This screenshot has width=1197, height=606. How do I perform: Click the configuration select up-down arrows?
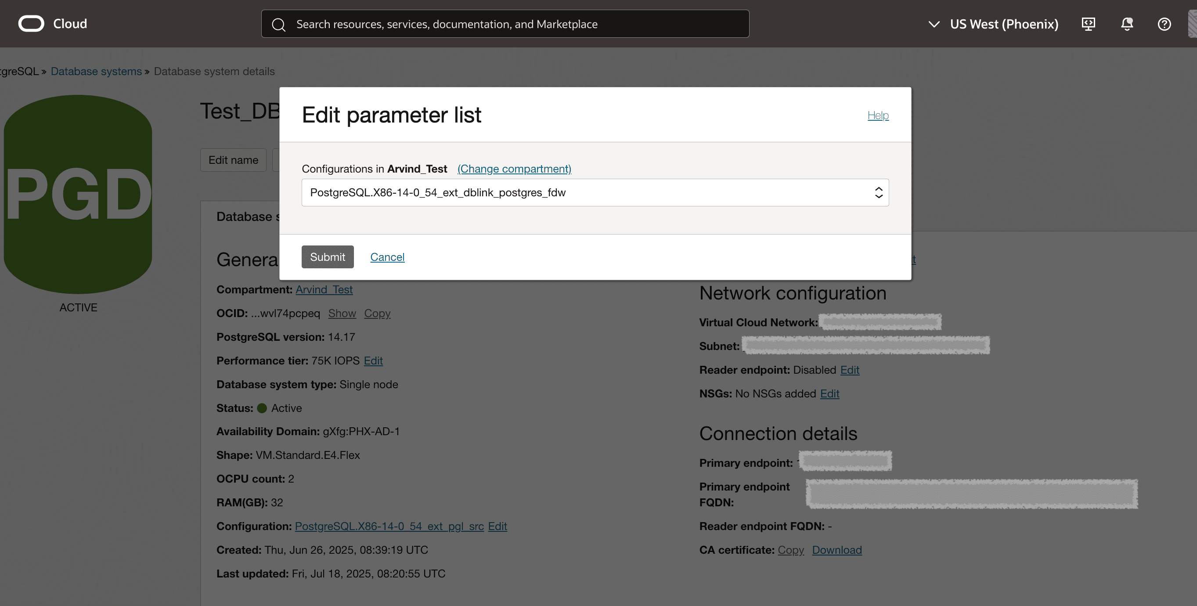point(878,192)
